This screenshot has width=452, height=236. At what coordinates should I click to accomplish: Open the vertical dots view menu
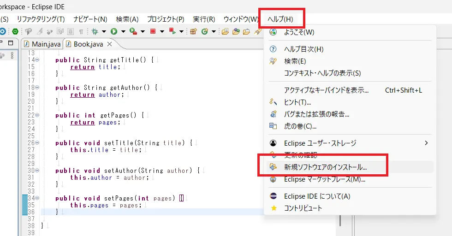click(x=12, y=55)
